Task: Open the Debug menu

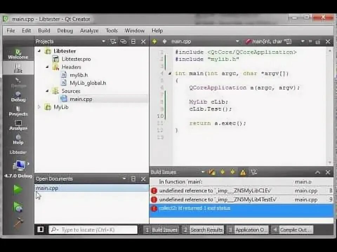Action: [65, 30]
